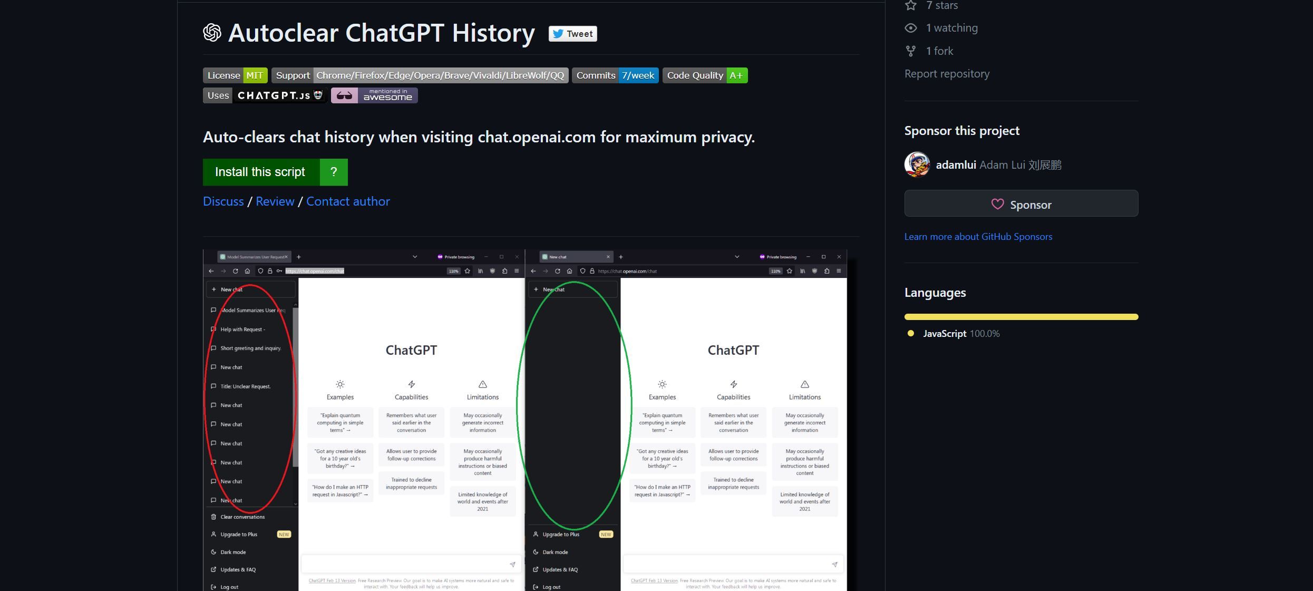Open the License MIT badge
The height and width of the screenshot is (591, 1313).
point(235,75)
